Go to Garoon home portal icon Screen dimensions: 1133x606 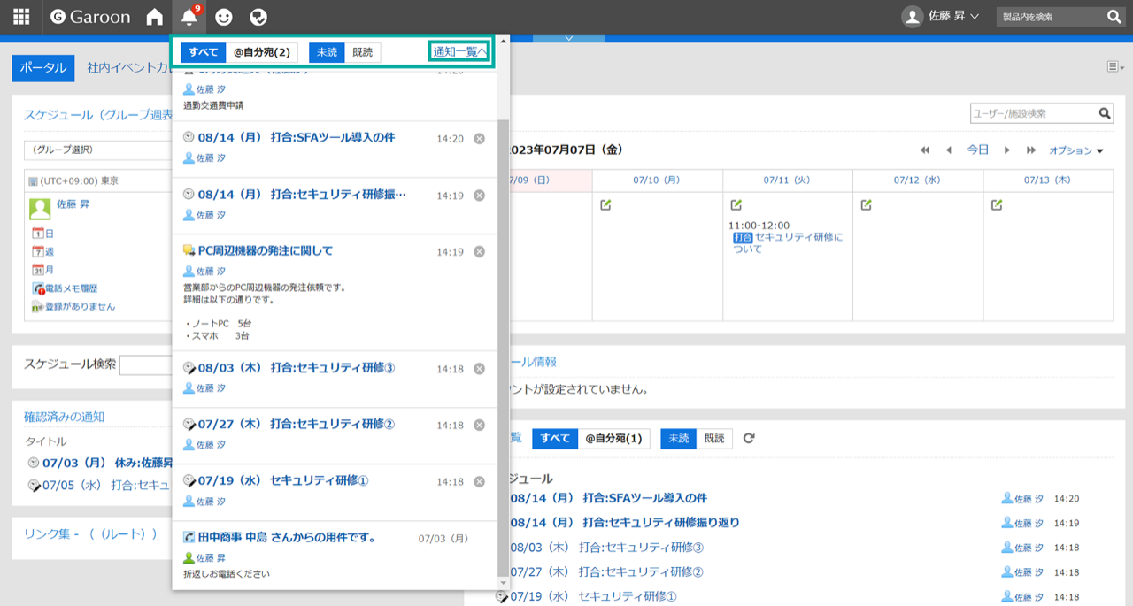(154, 17)
